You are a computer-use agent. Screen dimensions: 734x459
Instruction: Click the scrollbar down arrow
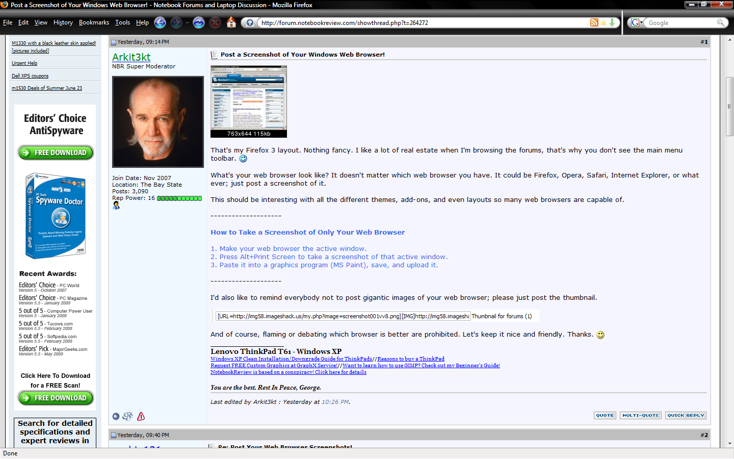[x=729, y=444]
